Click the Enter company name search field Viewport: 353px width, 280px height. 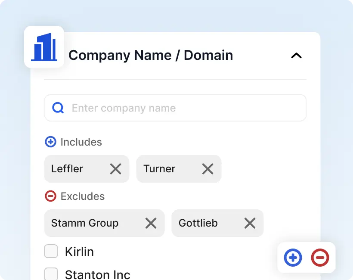pyautogui.click(x=185, y=108)
